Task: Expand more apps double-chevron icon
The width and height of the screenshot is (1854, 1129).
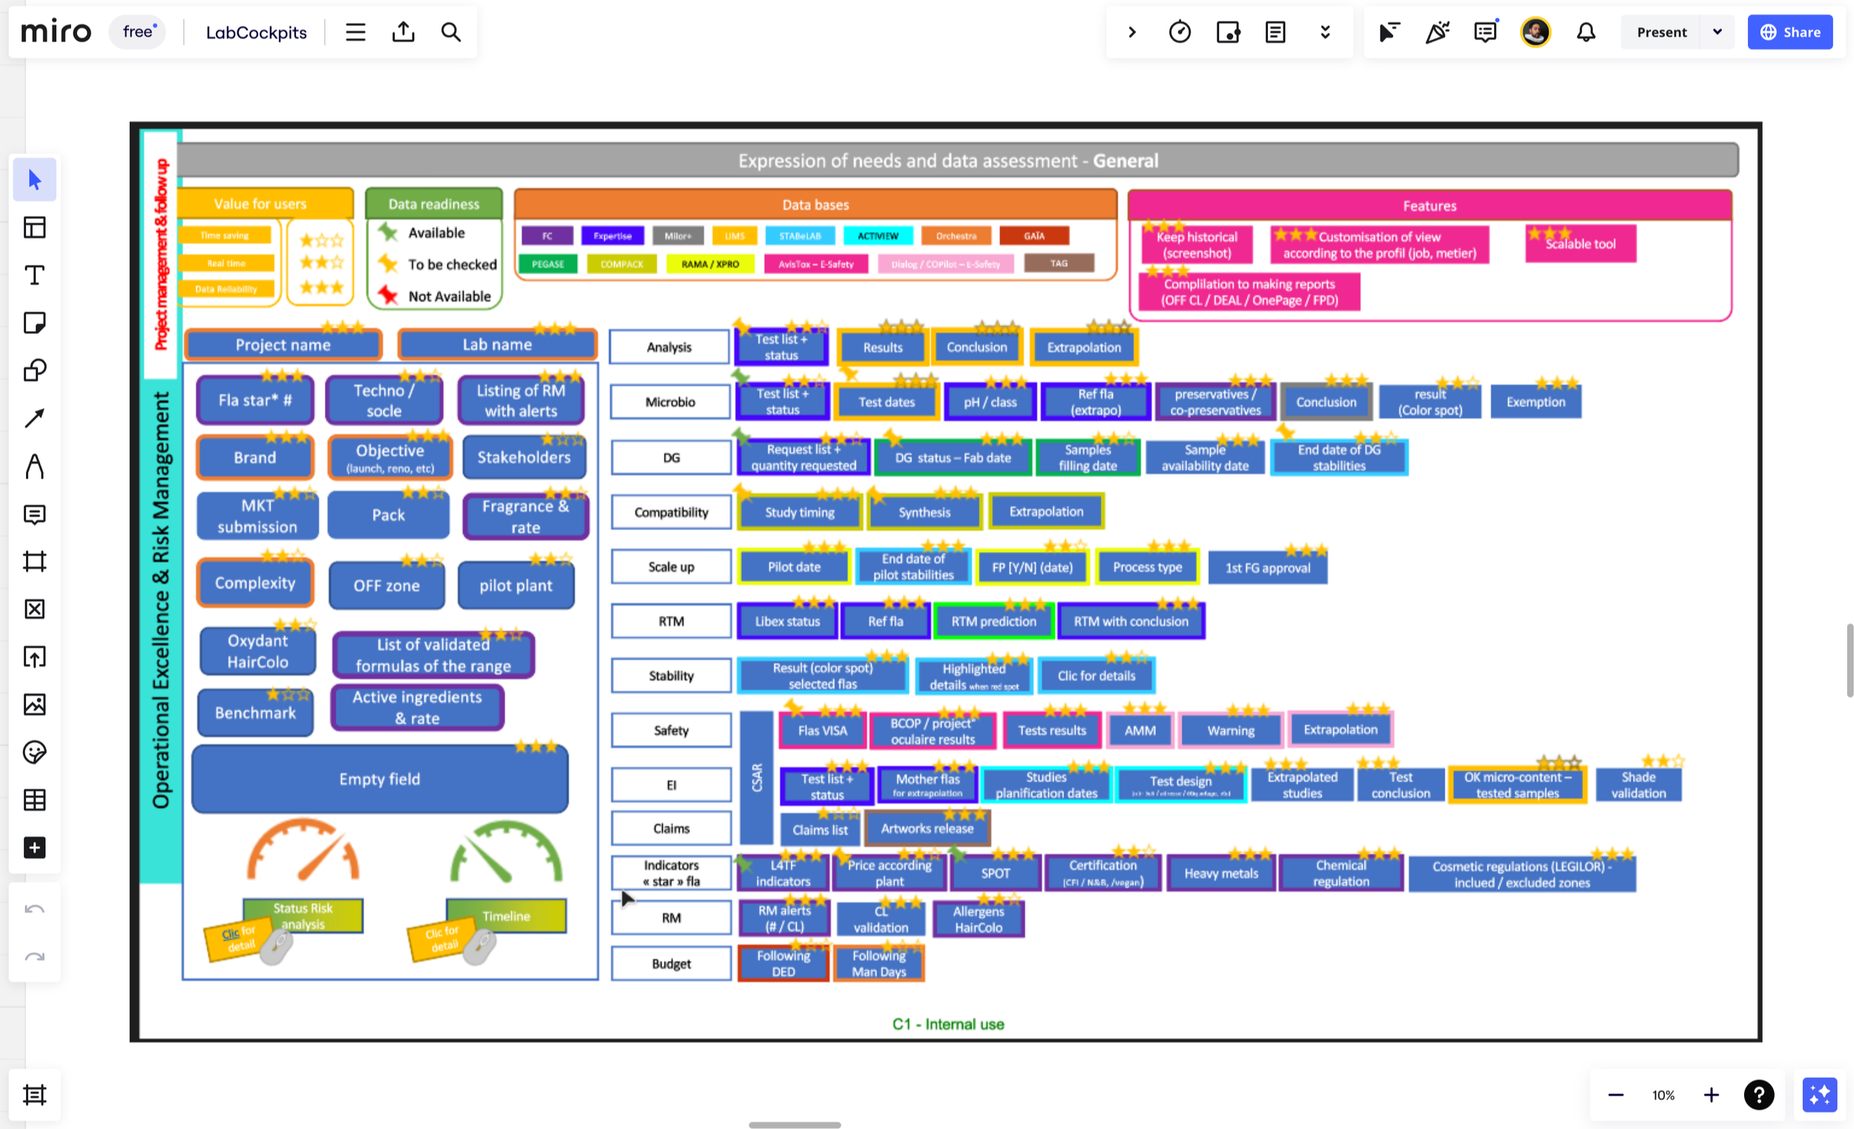Action: 1325,33
